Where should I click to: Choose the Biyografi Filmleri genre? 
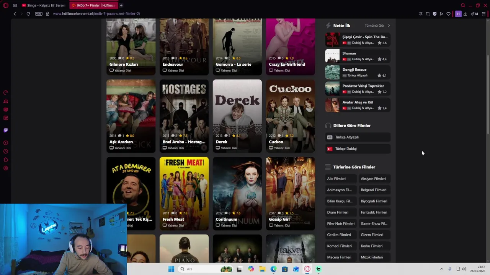point(374,201)
